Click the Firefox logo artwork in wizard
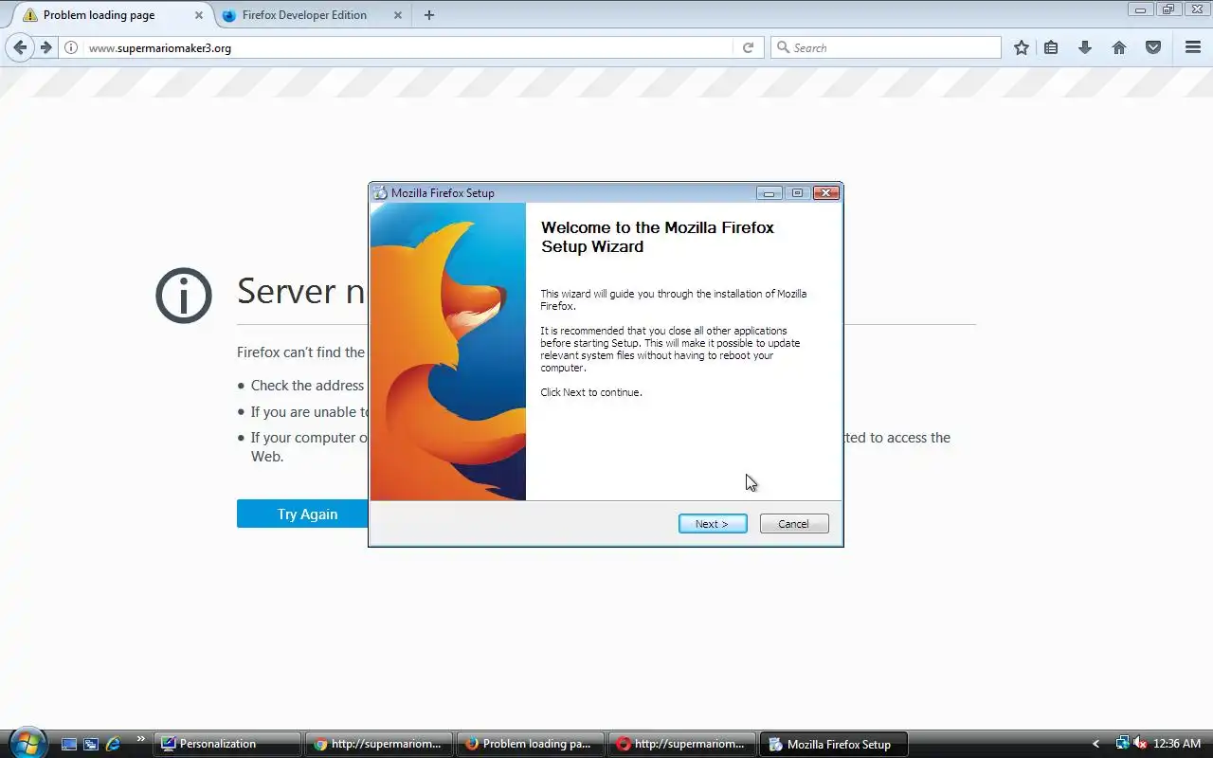Viewport: 1213px width, 758px height. tap(448, 352)
